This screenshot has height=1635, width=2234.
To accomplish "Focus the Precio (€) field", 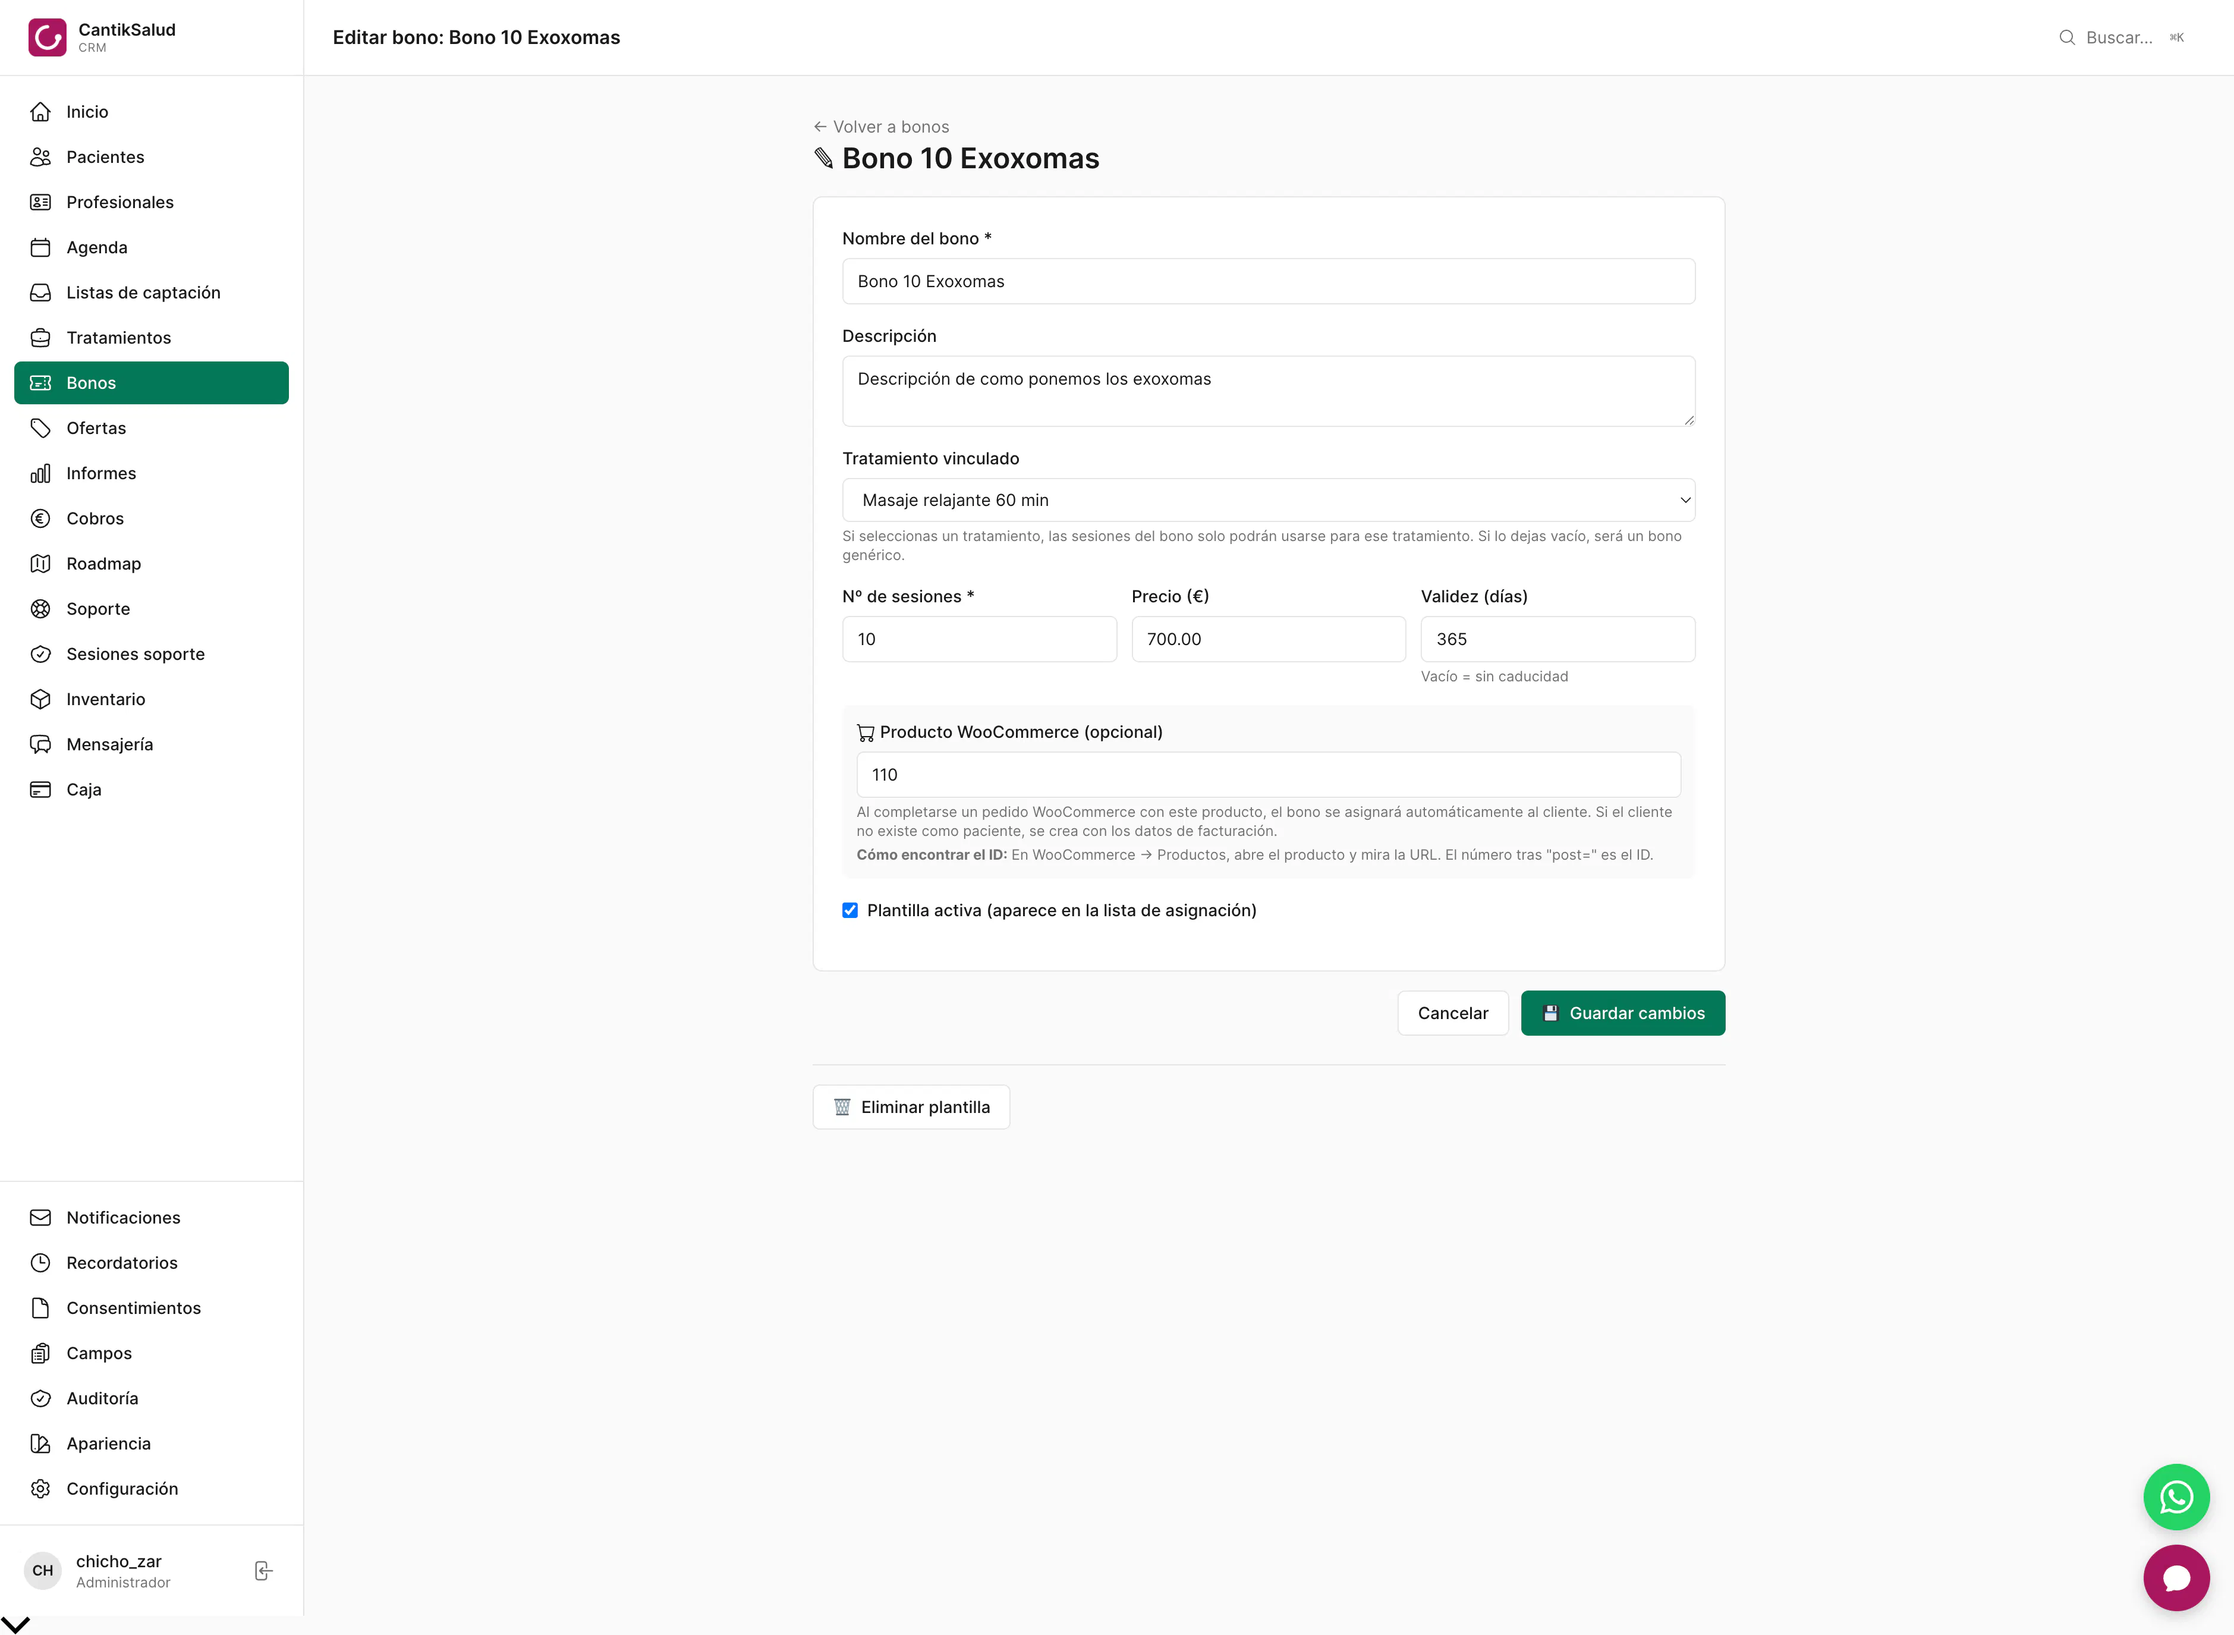I will (x=1269, y=639).
